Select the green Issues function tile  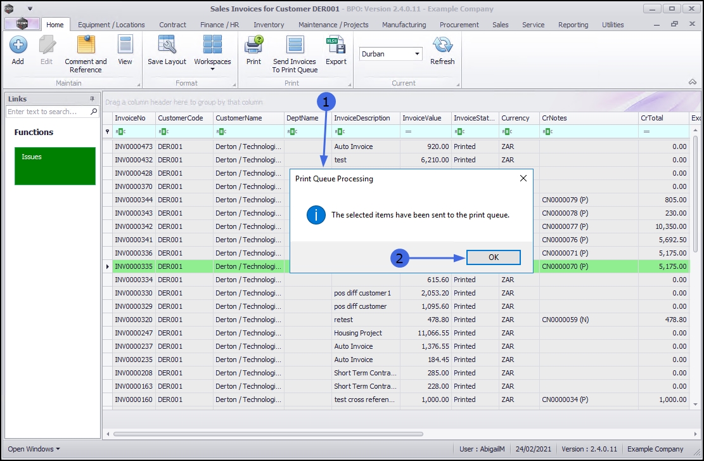click(55, 166)
